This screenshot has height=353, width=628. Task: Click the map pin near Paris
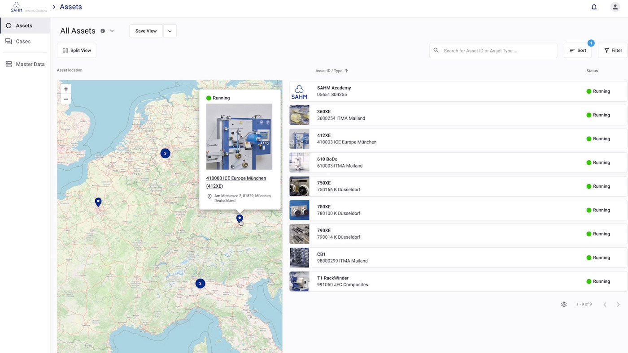(98, 202)
